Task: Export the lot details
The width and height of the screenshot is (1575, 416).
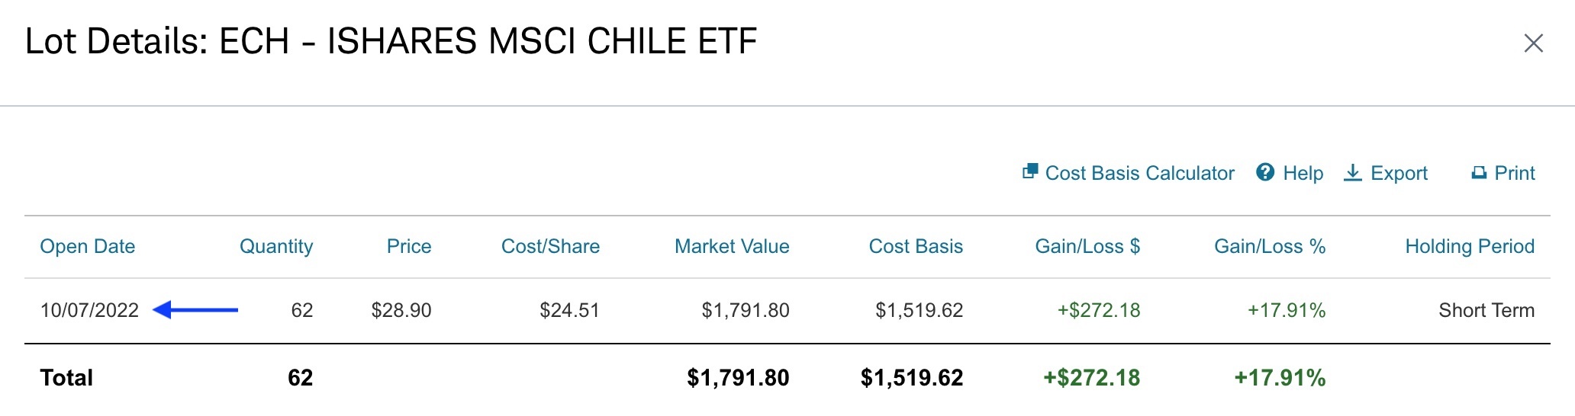Action: (1399, 173)
